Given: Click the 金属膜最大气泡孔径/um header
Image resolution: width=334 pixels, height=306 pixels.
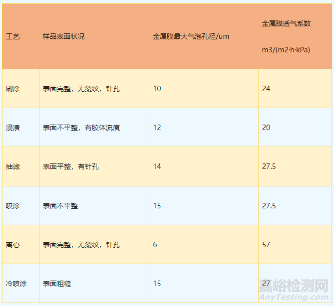Looking at the screenshot, I should click(x=191, y=37).
